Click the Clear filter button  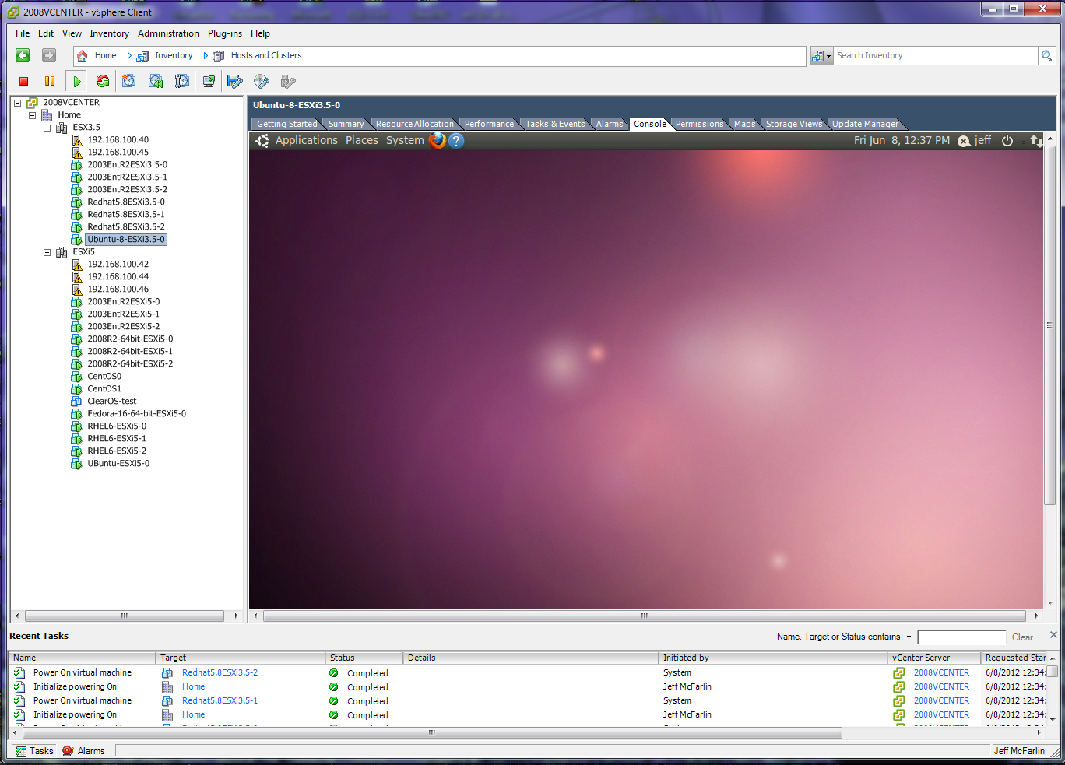(1022, 637)
